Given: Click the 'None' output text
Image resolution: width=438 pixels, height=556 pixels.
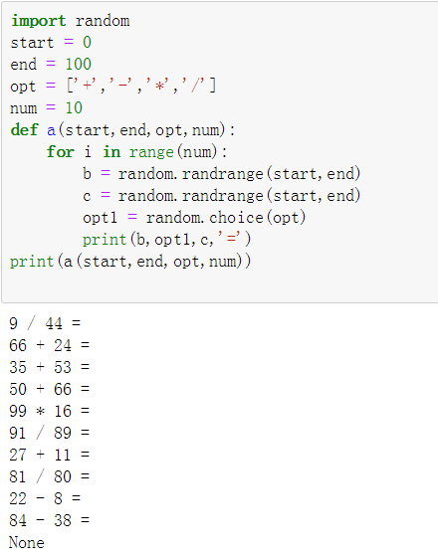Looking at the screenshot, I should 27,542.
